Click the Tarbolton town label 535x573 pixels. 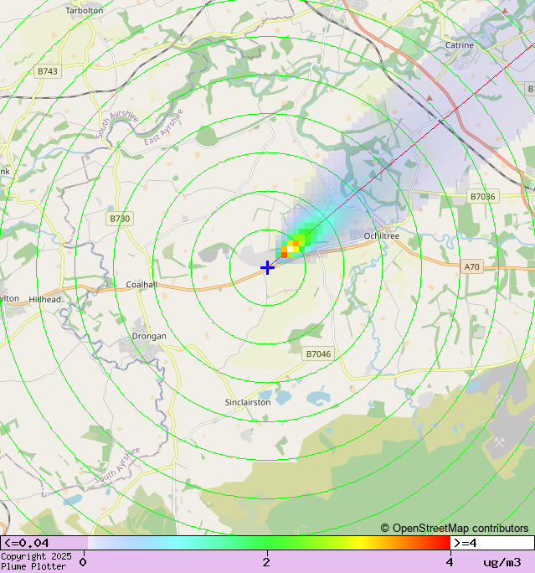click(x=85, y=11)
